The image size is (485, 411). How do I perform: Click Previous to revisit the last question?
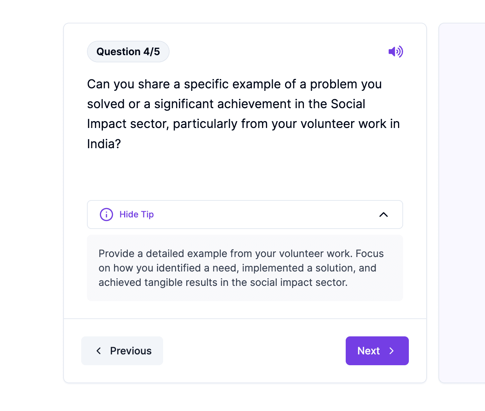pyautogui.click(x=122, y=350)
